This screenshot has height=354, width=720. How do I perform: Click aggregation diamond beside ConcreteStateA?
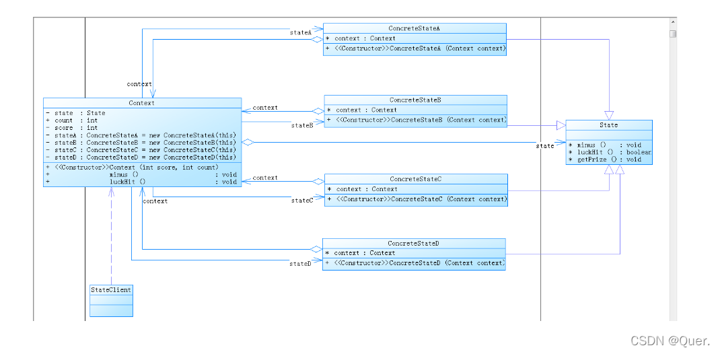point(317,40)
